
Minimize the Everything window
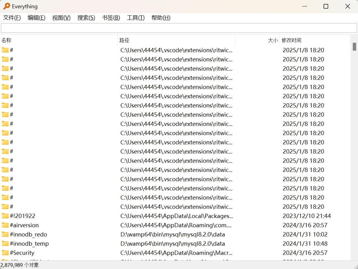click(x=305, y=6)
